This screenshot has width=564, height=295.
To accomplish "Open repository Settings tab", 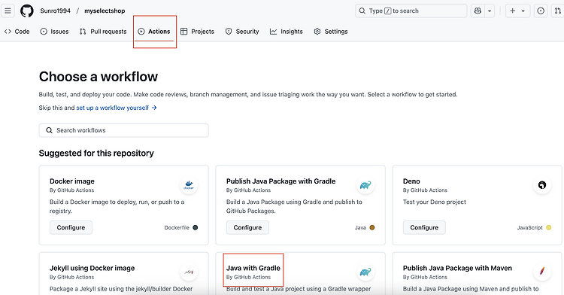I will 331,32.
